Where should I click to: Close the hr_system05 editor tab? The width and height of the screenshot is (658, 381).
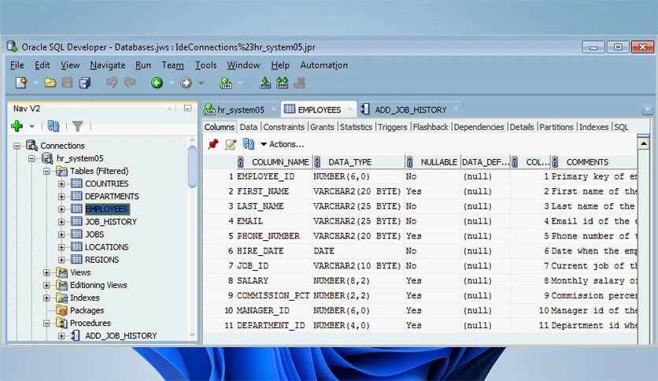click(x=274, y=109)
